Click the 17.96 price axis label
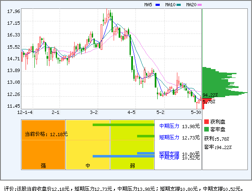The height and width of the screenshot is (191, 252). pyautogui.click(x=13, y=12)
